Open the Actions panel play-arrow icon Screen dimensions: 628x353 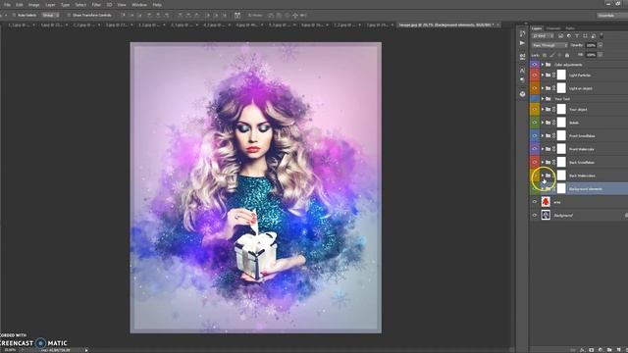[522, 43]
